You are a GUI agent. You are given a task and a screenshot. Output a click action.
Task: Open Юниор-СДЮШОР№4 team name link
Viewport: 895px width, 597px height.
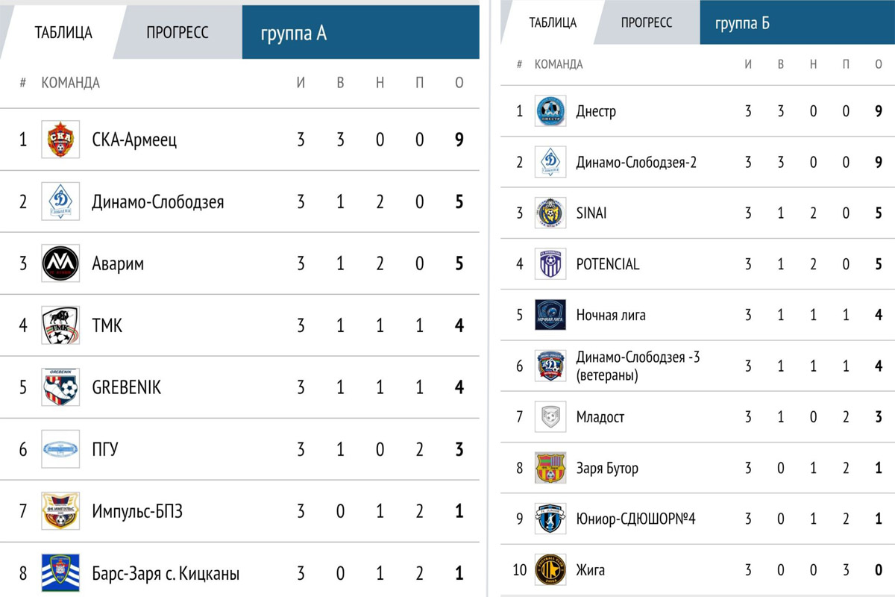click(635, 519)
